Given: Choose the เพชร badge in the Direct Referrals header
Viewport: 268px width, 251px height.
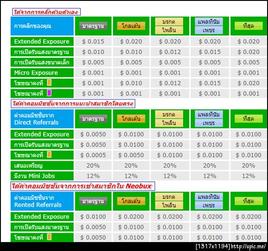Looking at the screenshot, I should click(x=209, y=123).
